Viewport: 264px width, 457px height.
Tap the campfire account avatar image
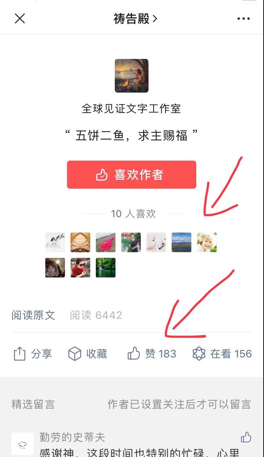coord(132,76)
